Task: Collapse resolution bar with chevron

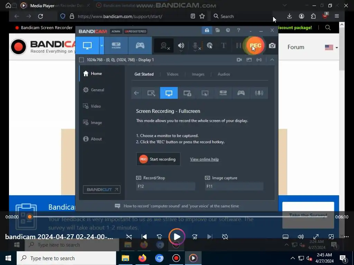Action: tap(272, 60)
